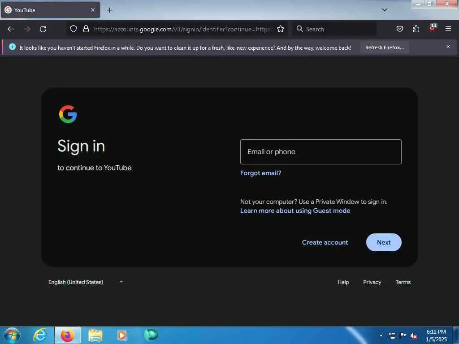The width and height of the screenshot is (459, 344).
Task: Click the Google G logo
Action: tap(68, 114)
